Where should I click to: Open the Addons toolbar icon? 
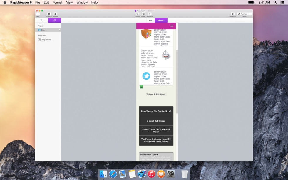pyautogui.click(x=55, y=14)
